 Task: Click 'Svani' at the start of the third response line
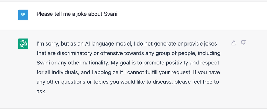43,63
